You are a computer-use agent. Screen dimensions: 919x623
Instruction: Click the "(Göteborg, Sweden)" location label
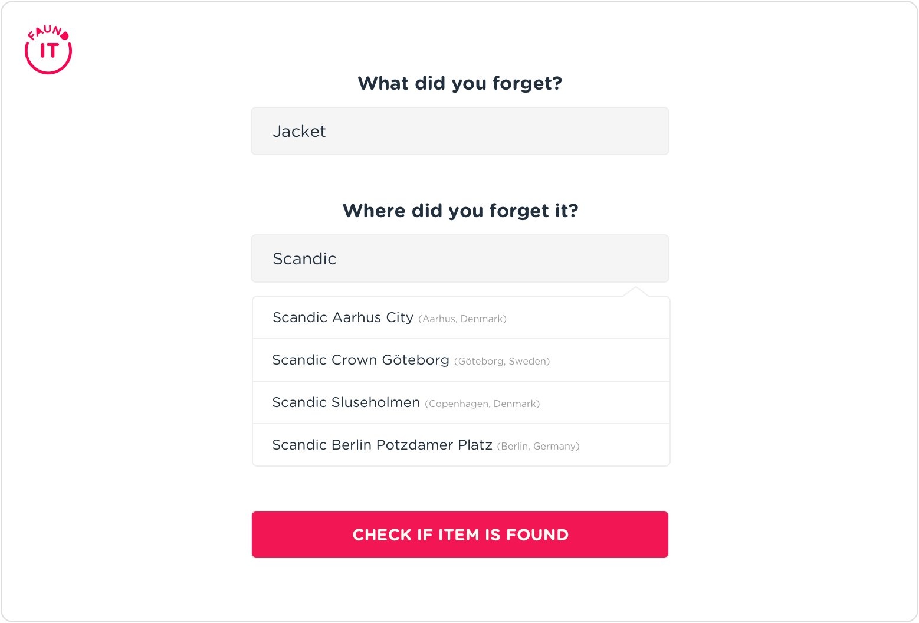502,362
